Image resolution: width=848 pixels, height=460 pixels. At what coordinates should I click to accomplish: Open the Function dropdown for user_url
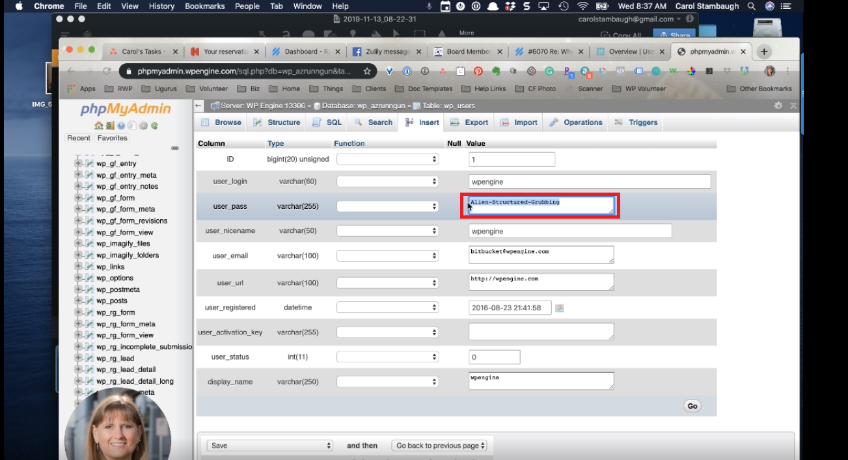coord(388,282)
